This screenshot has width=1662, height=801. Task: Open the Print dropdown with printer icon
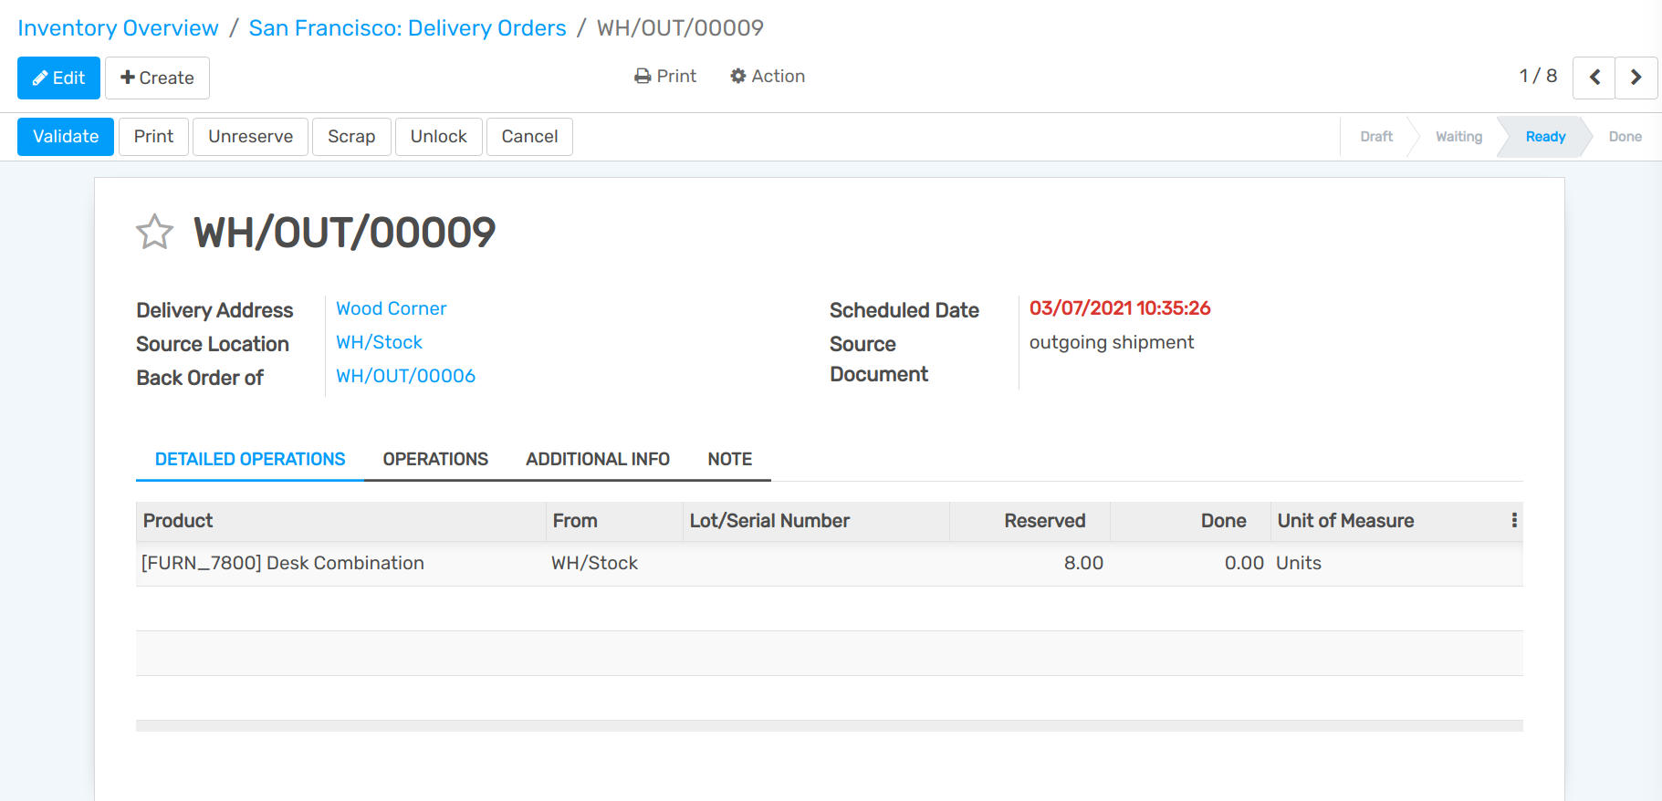664,77
